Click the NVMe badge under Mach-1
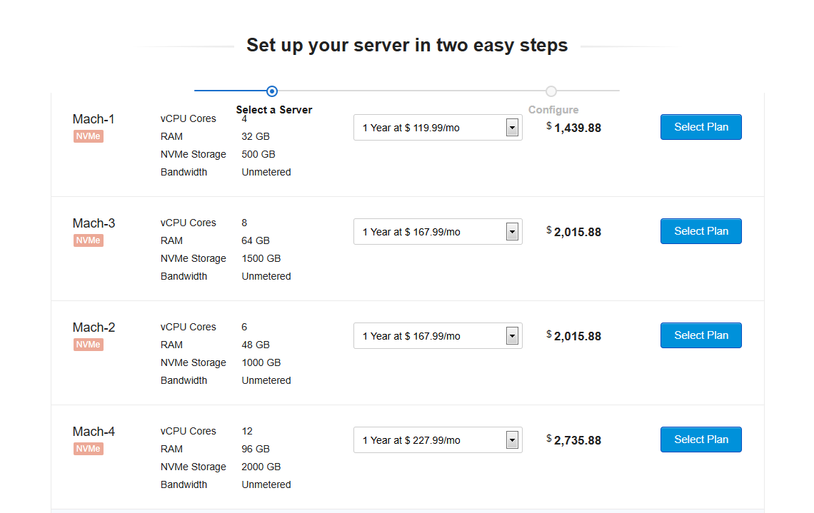The width and height of the screenshot is (814, 513). click(x=89, y=136)
